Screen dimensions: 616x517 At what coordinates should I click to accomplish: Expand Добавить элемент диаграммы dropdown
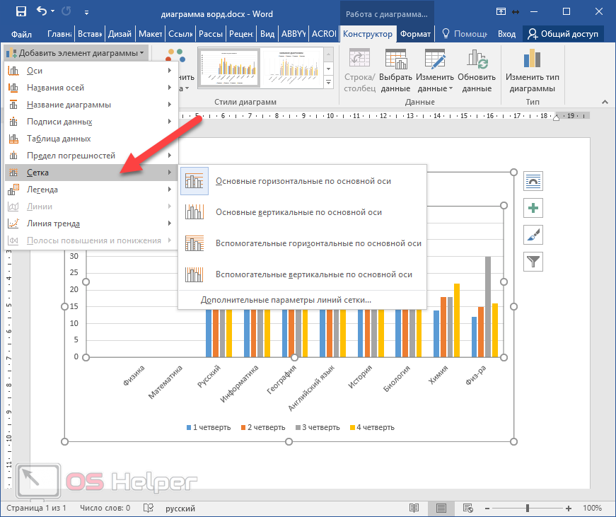coord(76,53)
